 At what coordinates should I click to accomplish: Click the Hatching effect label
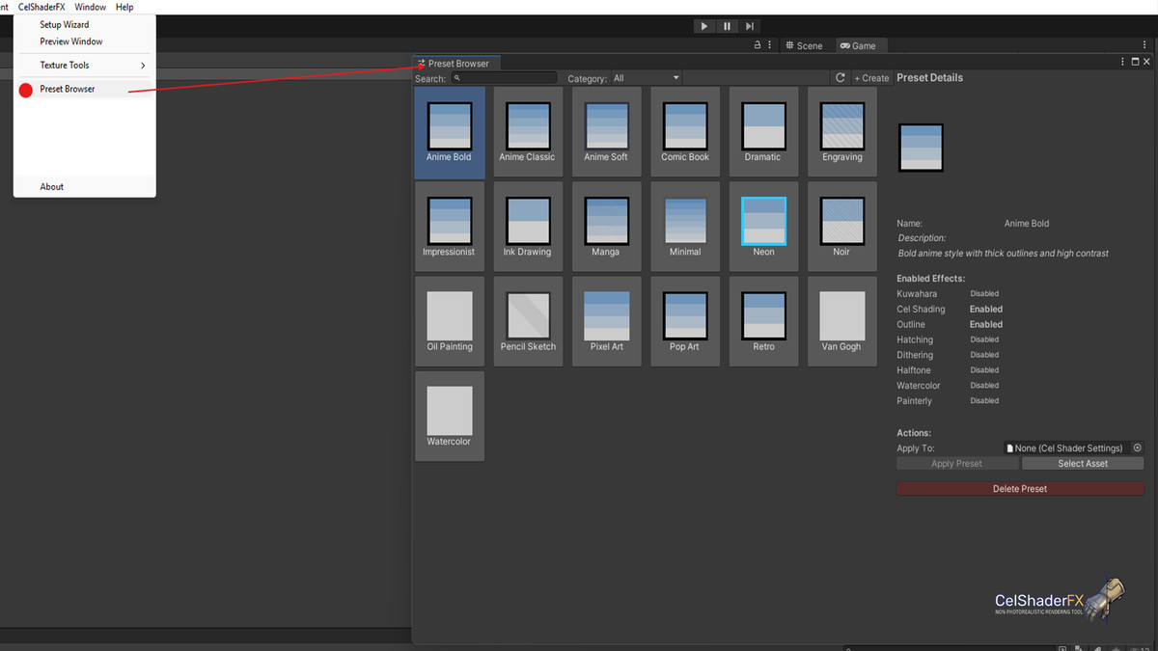tap(915, 339)
